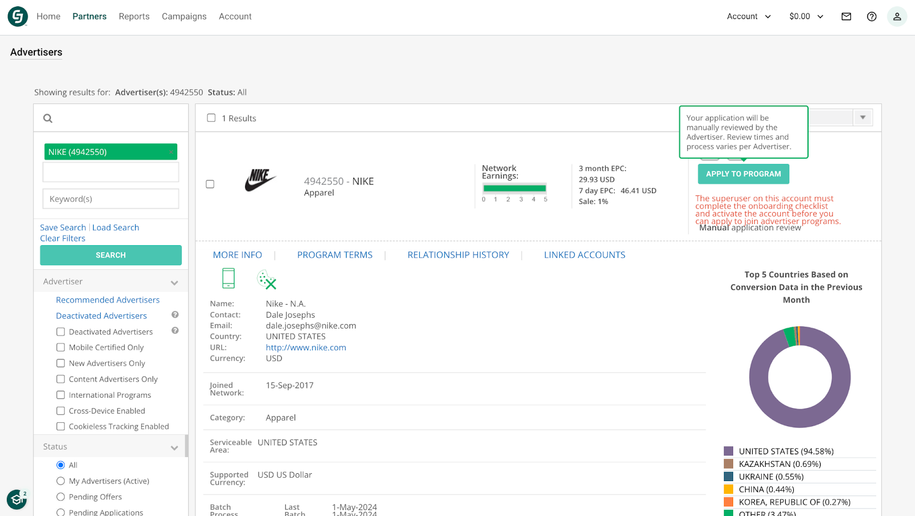915x516 pixels.
Task: Open the Account nav menu item
Action: pyautogui.click(x=235, y=17)
